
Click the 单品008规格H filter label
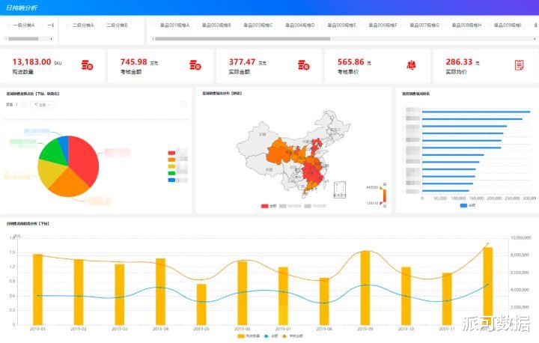point(463,25)
